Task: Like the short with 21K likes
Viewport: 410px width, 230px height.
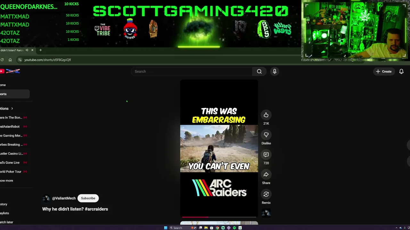Action: [266, 115]
